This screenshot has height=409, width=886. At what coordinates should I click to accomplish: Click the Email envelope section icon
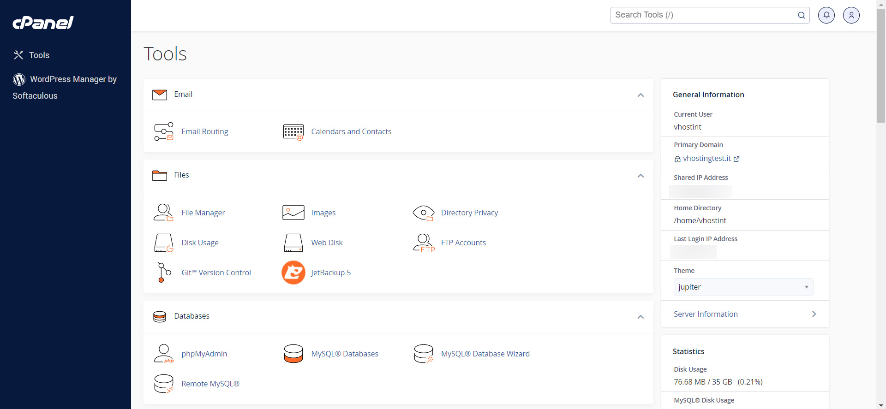[x=160, y=95]
